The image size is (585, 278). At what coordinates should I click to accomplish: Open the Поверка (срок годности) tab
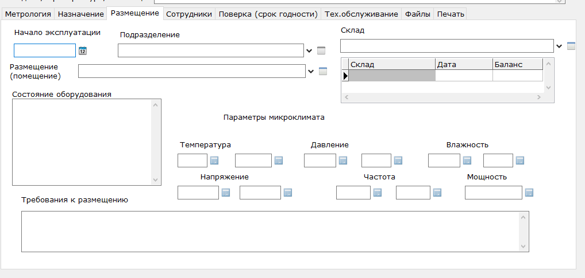click(x=268, y=14)
